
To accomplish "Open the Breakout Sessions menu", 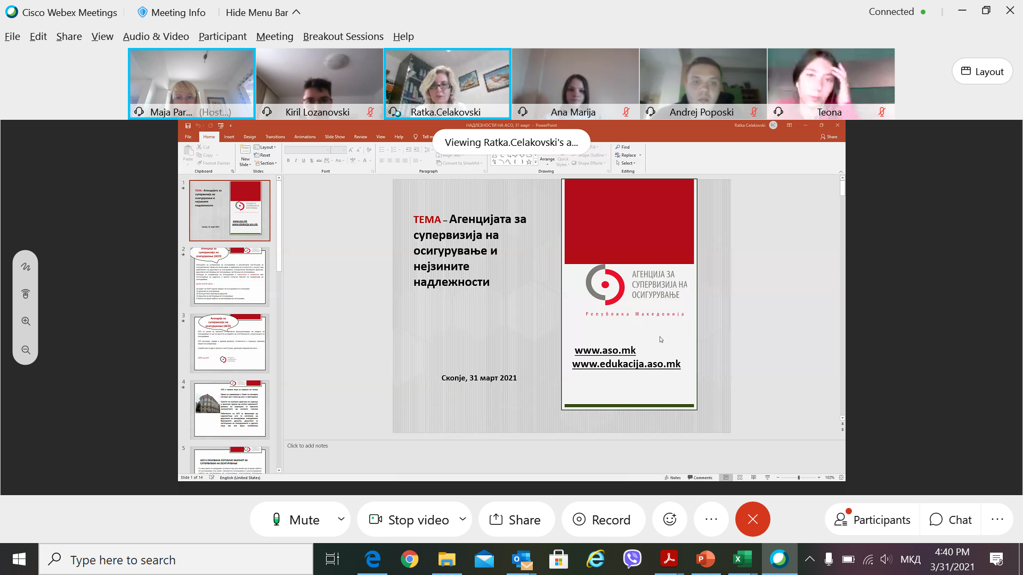I will (x=343, y=36).
